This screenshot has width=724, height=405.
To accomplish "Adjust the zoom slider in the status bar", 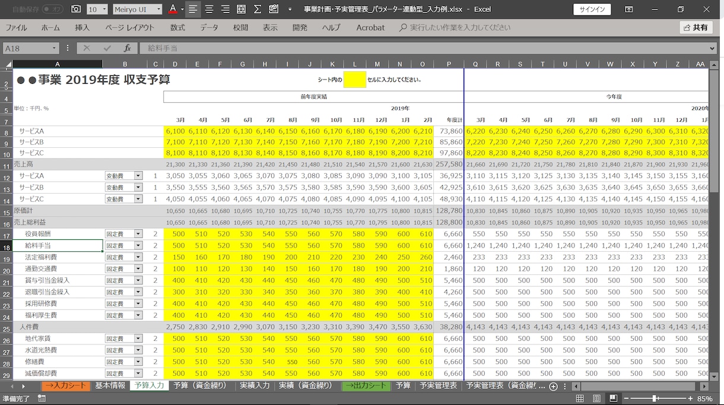I will (x=655, y=399).
